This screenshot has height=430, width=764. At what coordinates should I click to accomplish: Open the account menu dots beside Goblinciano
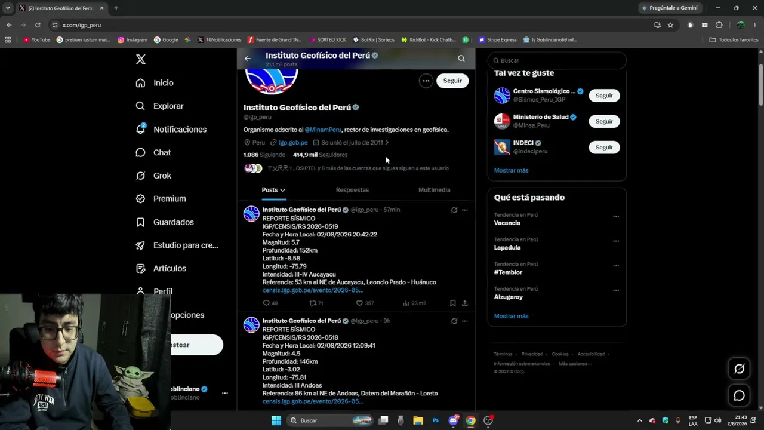coord(225,393)
